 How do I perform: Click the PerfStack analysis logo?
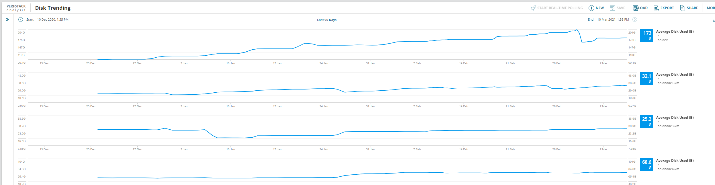coord(16,8)
